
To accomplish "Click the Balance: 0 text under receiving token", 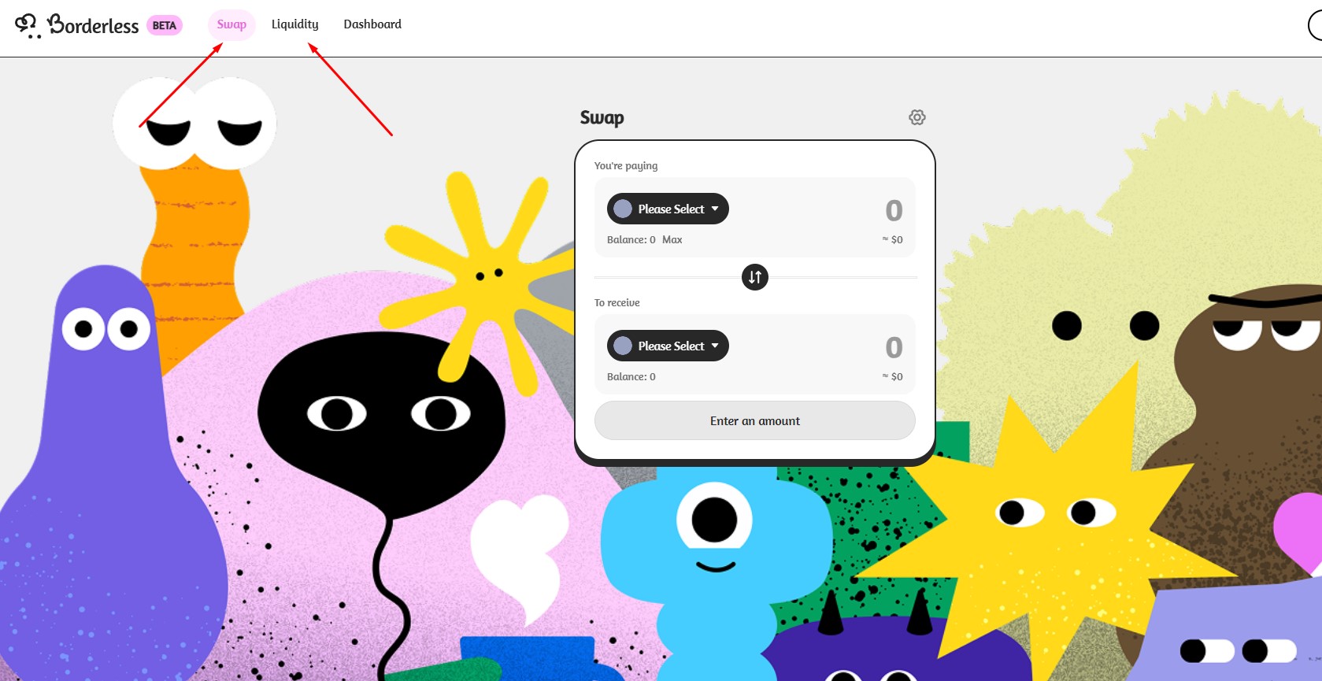I will tap(631, 377).
